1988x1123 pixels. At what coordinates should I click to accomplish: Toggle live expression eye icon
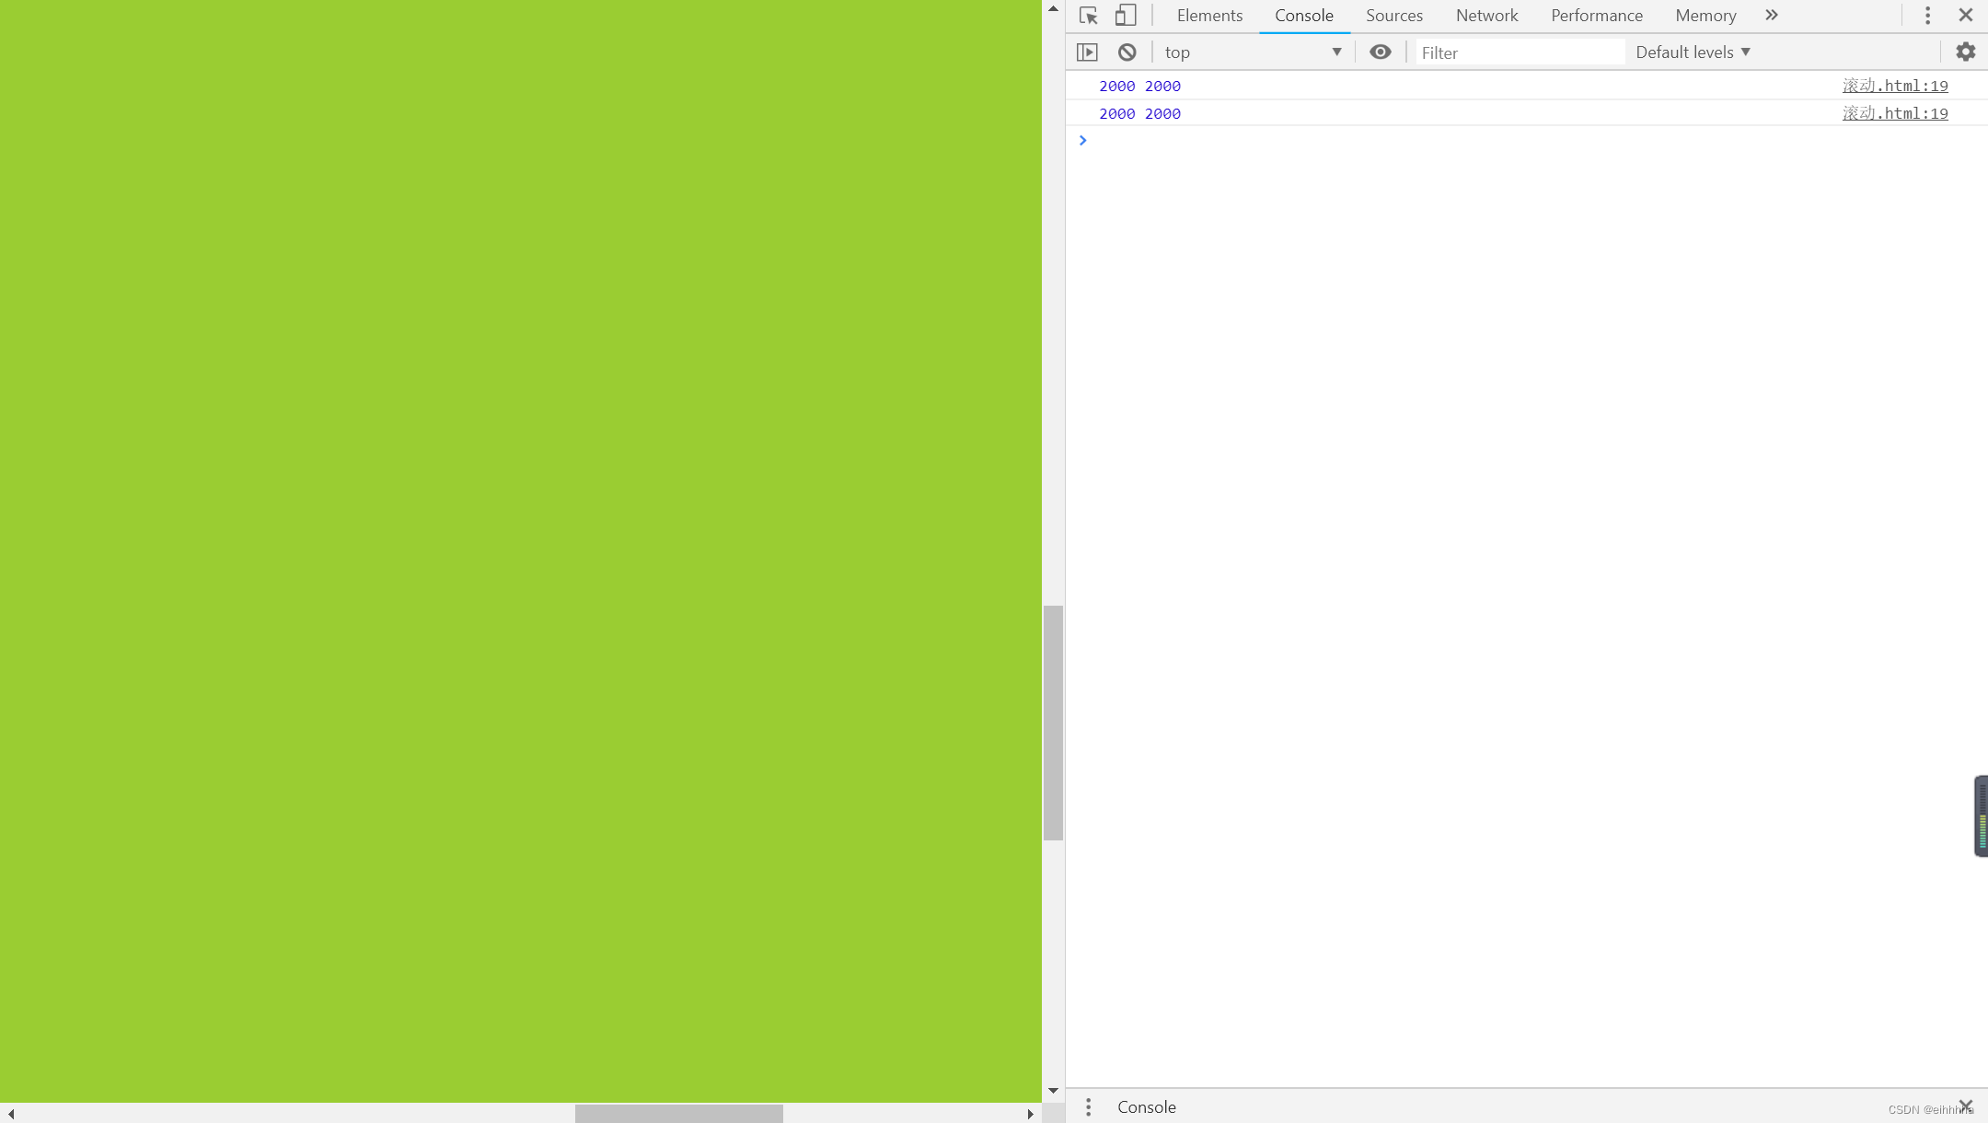point(1380,52)
